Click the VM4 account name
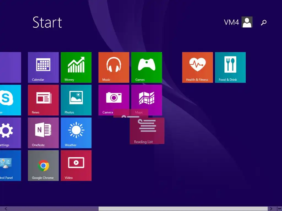The height and width of the screenshot is (211, 282). [231, 22]
